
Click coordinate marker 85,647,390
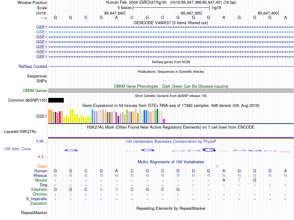(114, 13)
